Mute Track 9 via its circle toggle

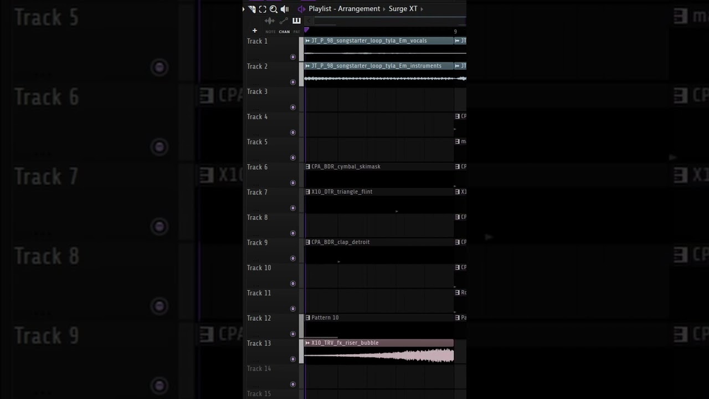point(293,258)
